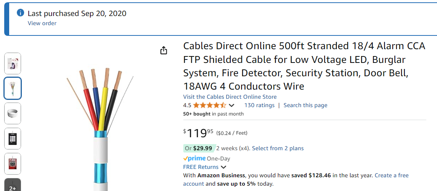This screenshot has width=437, height=191.
Task: Click the orange star rating icons
Action: pos(210,105)
